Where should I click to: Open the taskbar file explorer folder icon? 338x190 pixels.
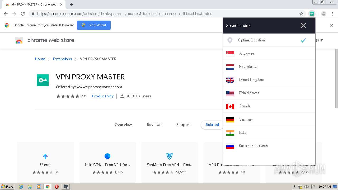(30, 187)
